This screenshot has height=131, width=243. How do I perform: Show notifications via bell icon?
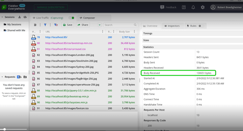pos(193,7)
